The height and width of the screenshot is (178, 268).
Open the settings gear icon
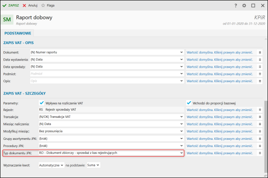click(244, 6)
